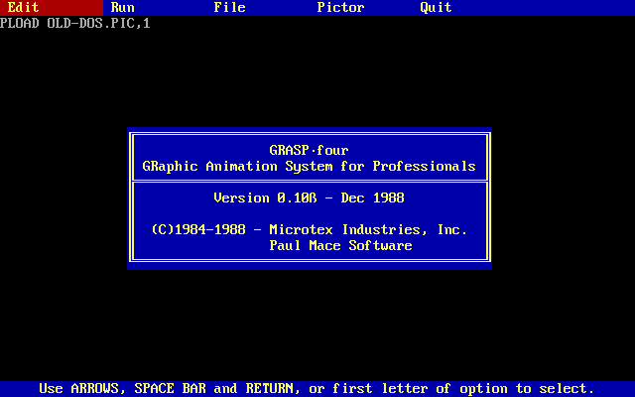Click the blue bottom border of the splash box
The image size is (635, 397).
[310, 265]
